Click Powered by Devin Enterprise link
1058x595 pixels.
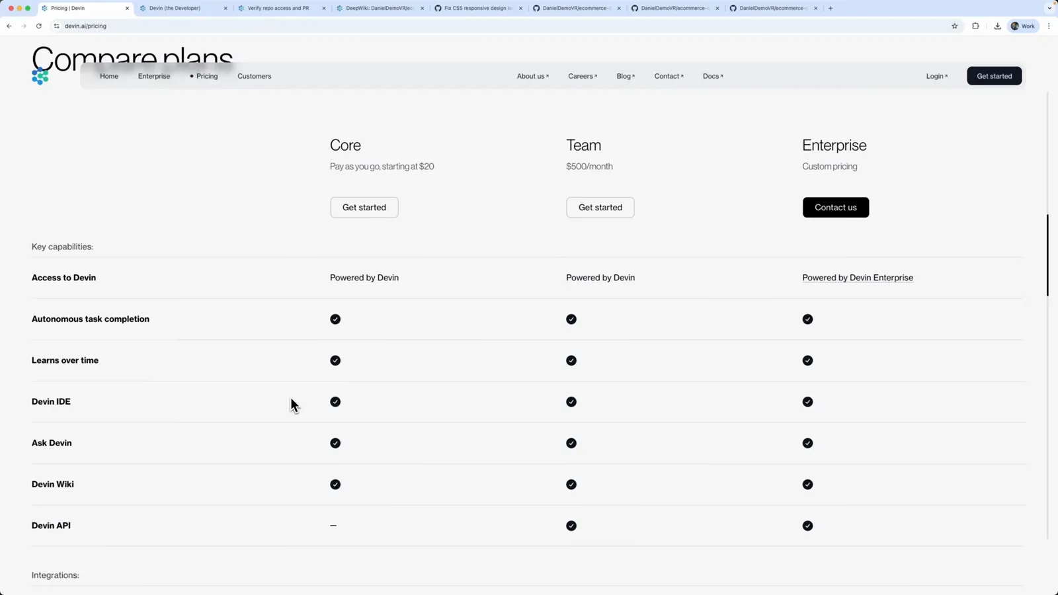pyautogui.click(x=858, y=278)
